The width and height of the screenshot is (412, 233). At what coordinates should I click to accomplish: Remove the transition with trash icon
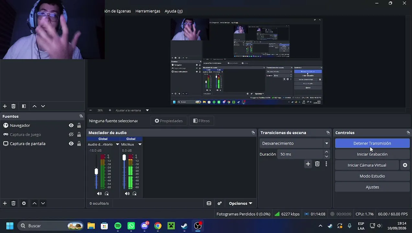click(317, 164)
